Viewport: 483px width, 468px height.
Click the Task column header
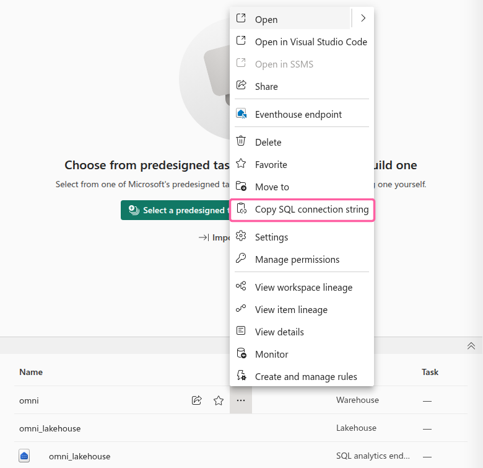[x=430, y=372]
